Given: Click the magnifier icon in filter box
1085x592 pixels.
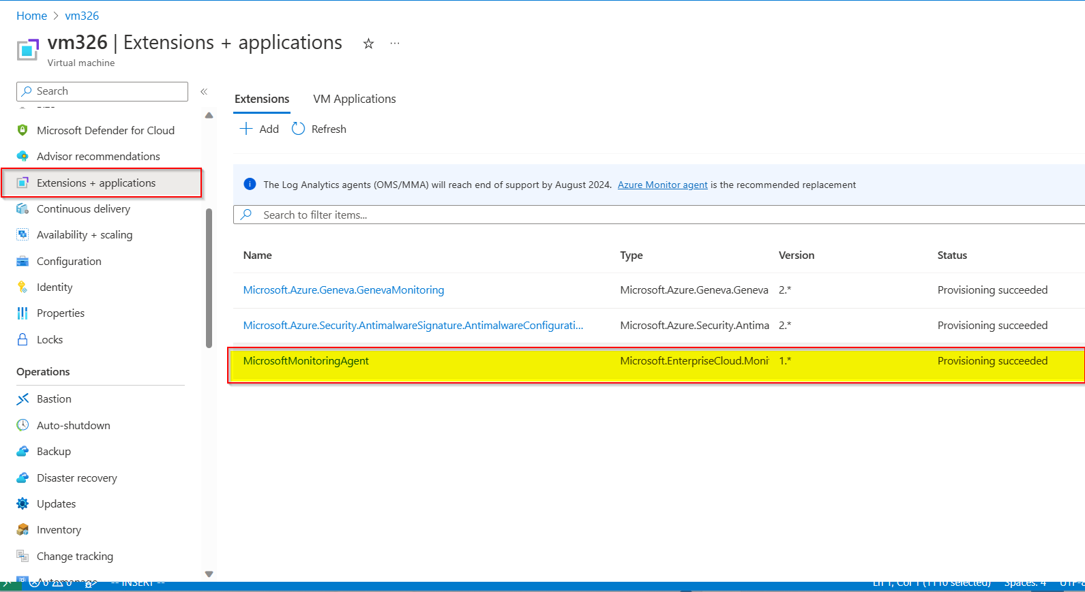Looking at the screenshot, I should [246, 215].
